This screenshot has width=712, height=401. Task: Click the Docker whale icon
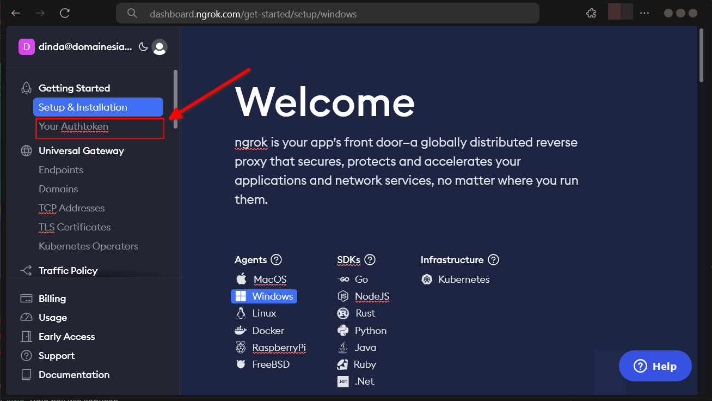(241, 331)
